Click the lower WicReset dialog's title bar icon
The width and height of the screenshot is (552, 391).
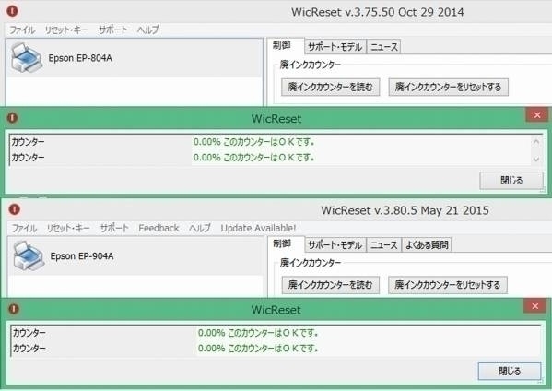click(x=14, y=309)
